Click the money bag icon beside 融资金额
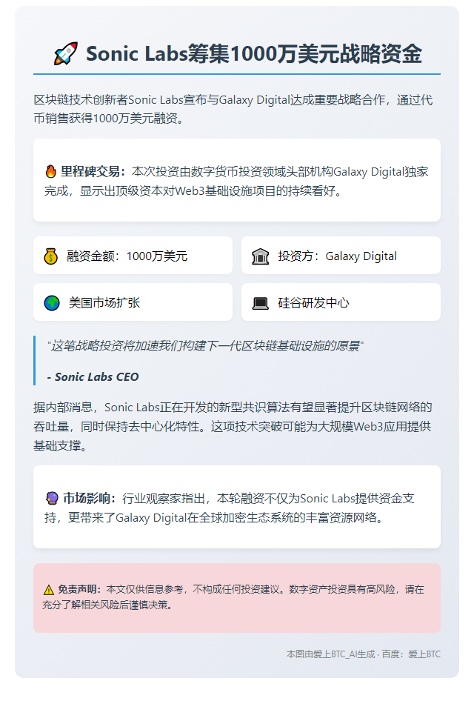The image size is (474, 701). coord(51,256)
